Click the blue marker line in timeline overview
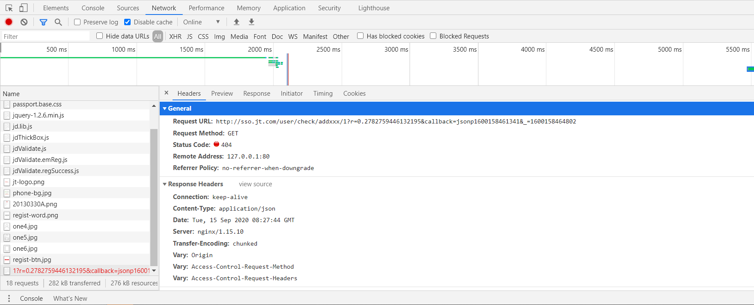Viewport: 754px width, 305px height. click(x=287, y=69)
